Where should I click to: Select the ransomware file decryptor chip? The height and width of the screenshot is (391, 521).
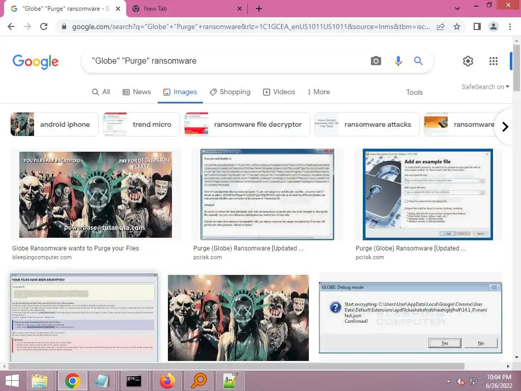click(247, 124)
